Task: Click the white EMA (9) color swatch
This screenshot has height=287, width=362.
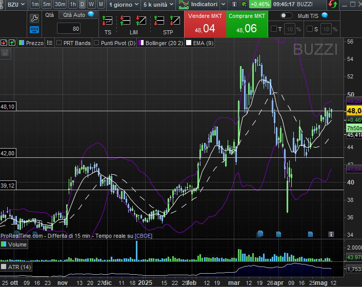Action: click(x=189, y=43)
